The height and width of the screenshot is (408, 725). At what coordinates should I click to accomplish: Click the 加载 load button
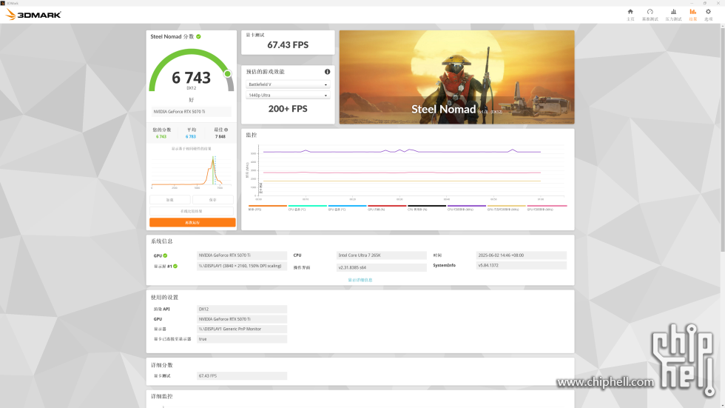(x=169, y=200)
